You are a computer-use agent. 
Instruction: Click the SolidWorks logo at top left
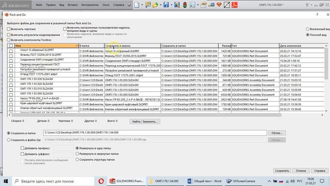click(x=16, y=5)
